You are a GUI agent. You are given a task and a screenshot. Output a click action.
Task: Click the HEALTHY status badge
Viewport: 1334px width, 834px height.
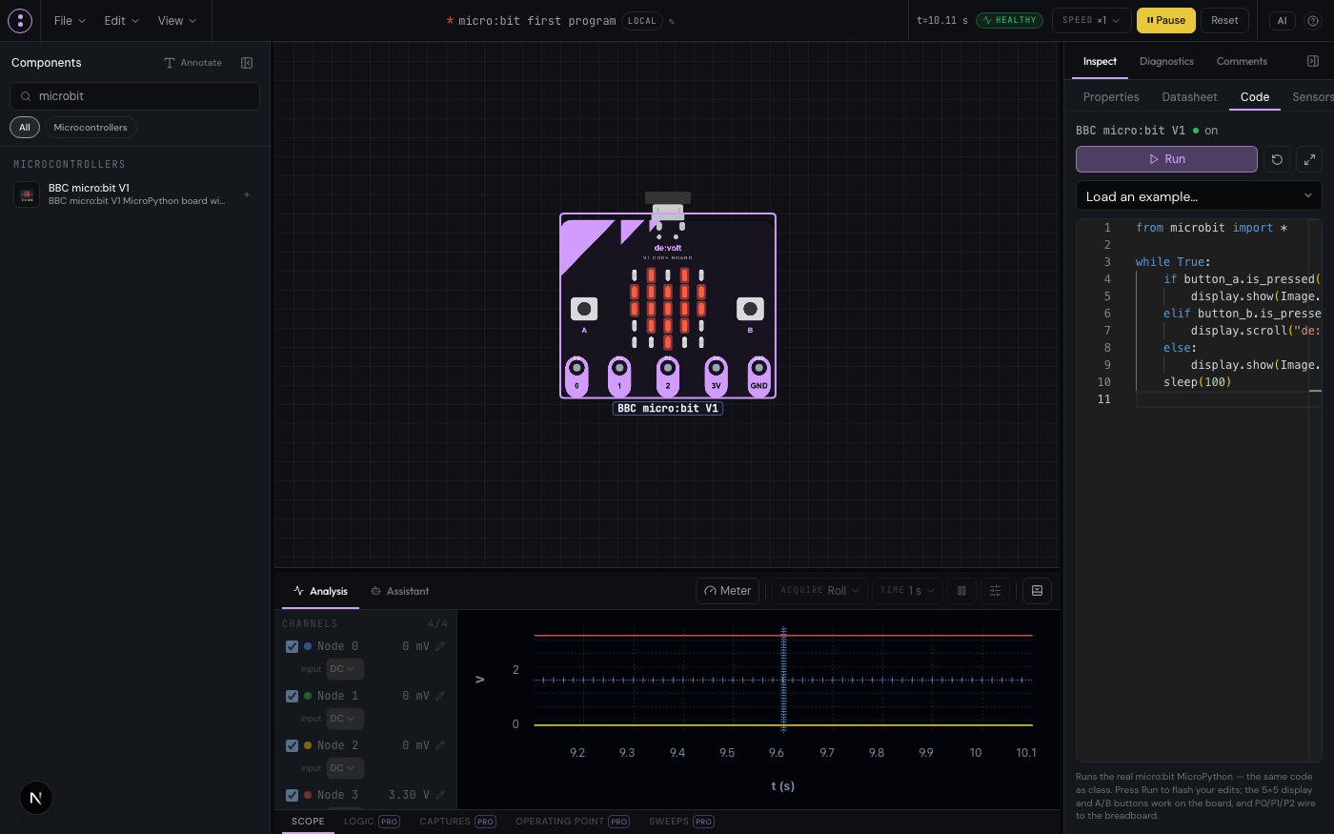click(x=1009, y=20)
